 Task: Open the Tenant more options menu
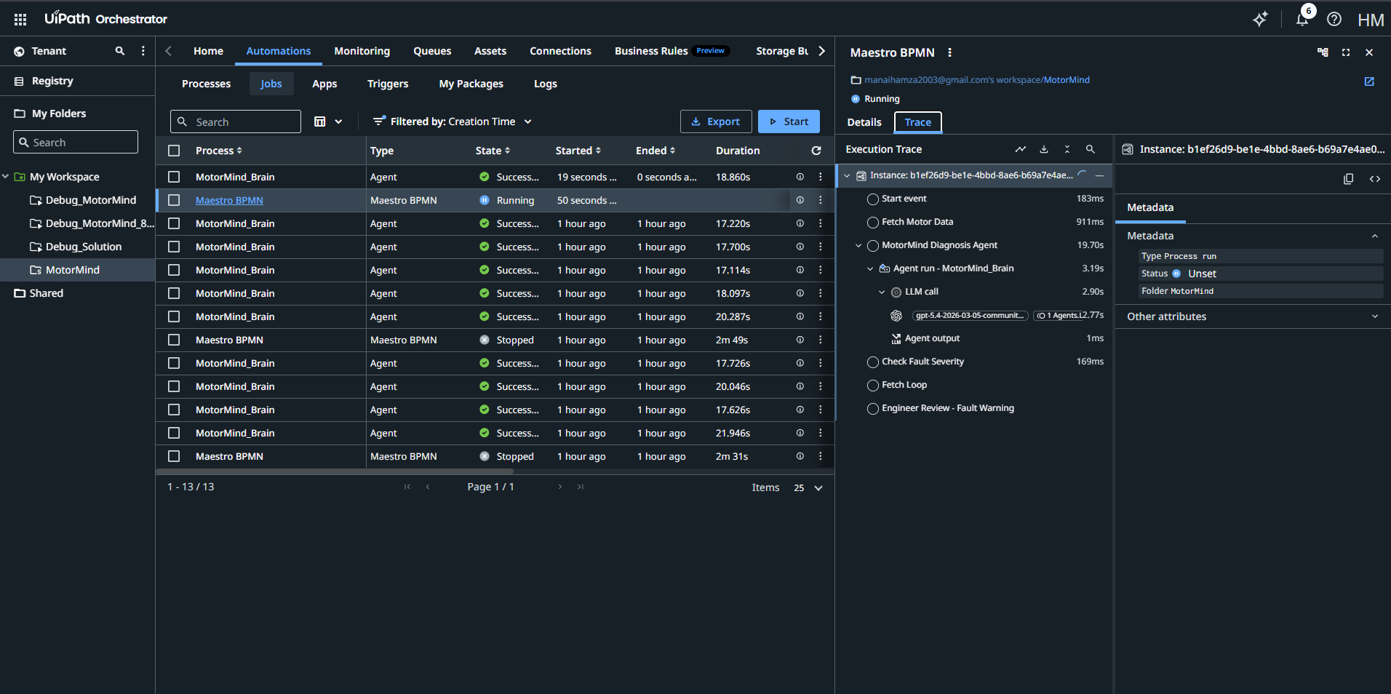point(143,51)
